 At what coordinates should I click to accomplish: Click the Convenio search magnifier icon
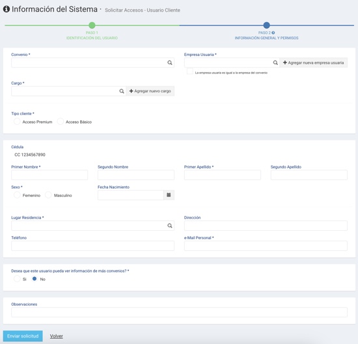click(x=170, y=62)
